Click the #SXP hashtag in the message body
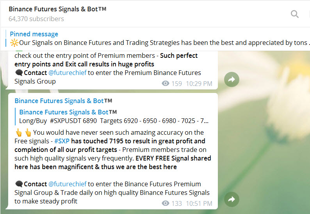 point(62,141)
